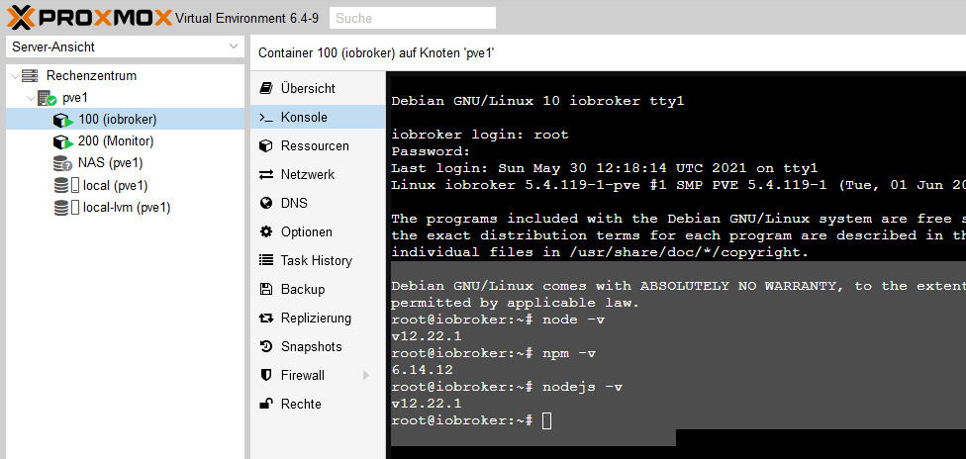This screenshot has width=966, height=459.
Task: Click the terminal cursor at the prompt
Action: pos(547,420)
